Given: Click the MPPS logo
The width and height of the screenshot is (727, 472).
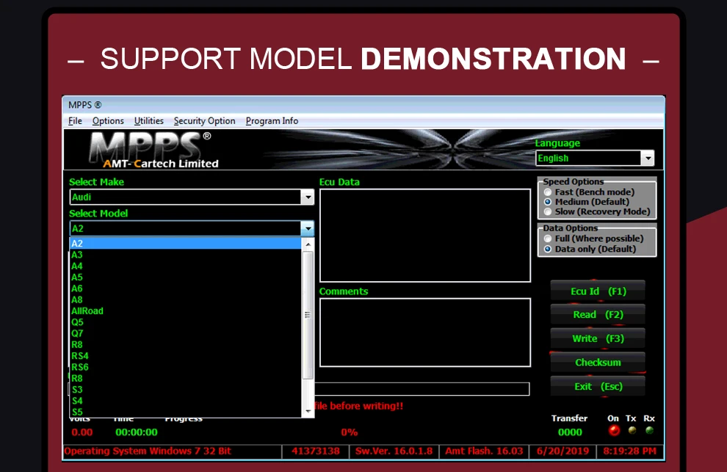Looking at the screenshot, I should coord(151,149).
